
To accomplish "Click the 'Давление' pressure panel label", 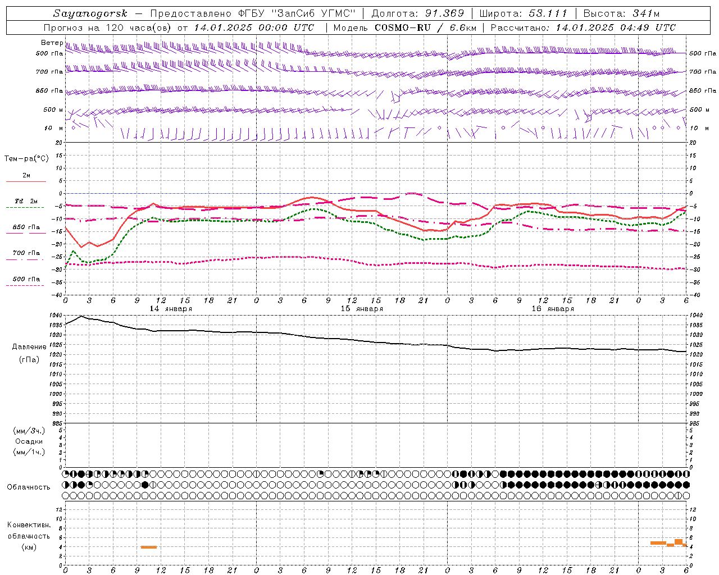I will (x=29, y=347).
